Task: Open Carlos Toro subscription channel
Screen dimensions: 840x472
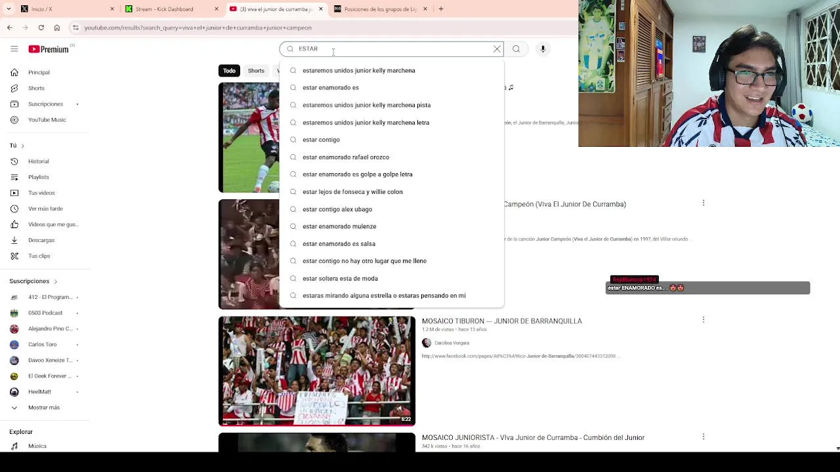Action: tap(45, 344)
